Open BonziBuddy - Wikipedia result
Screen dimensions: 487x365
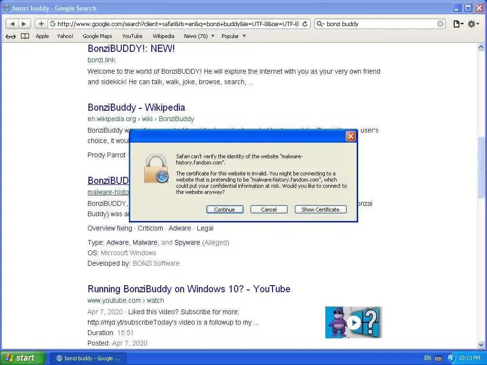(x=136, y=107)
